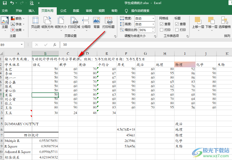This screenshot has width=232, height=160.
Task: Click Enter checkmark in formula bar
Action: [x=46, y=45]
